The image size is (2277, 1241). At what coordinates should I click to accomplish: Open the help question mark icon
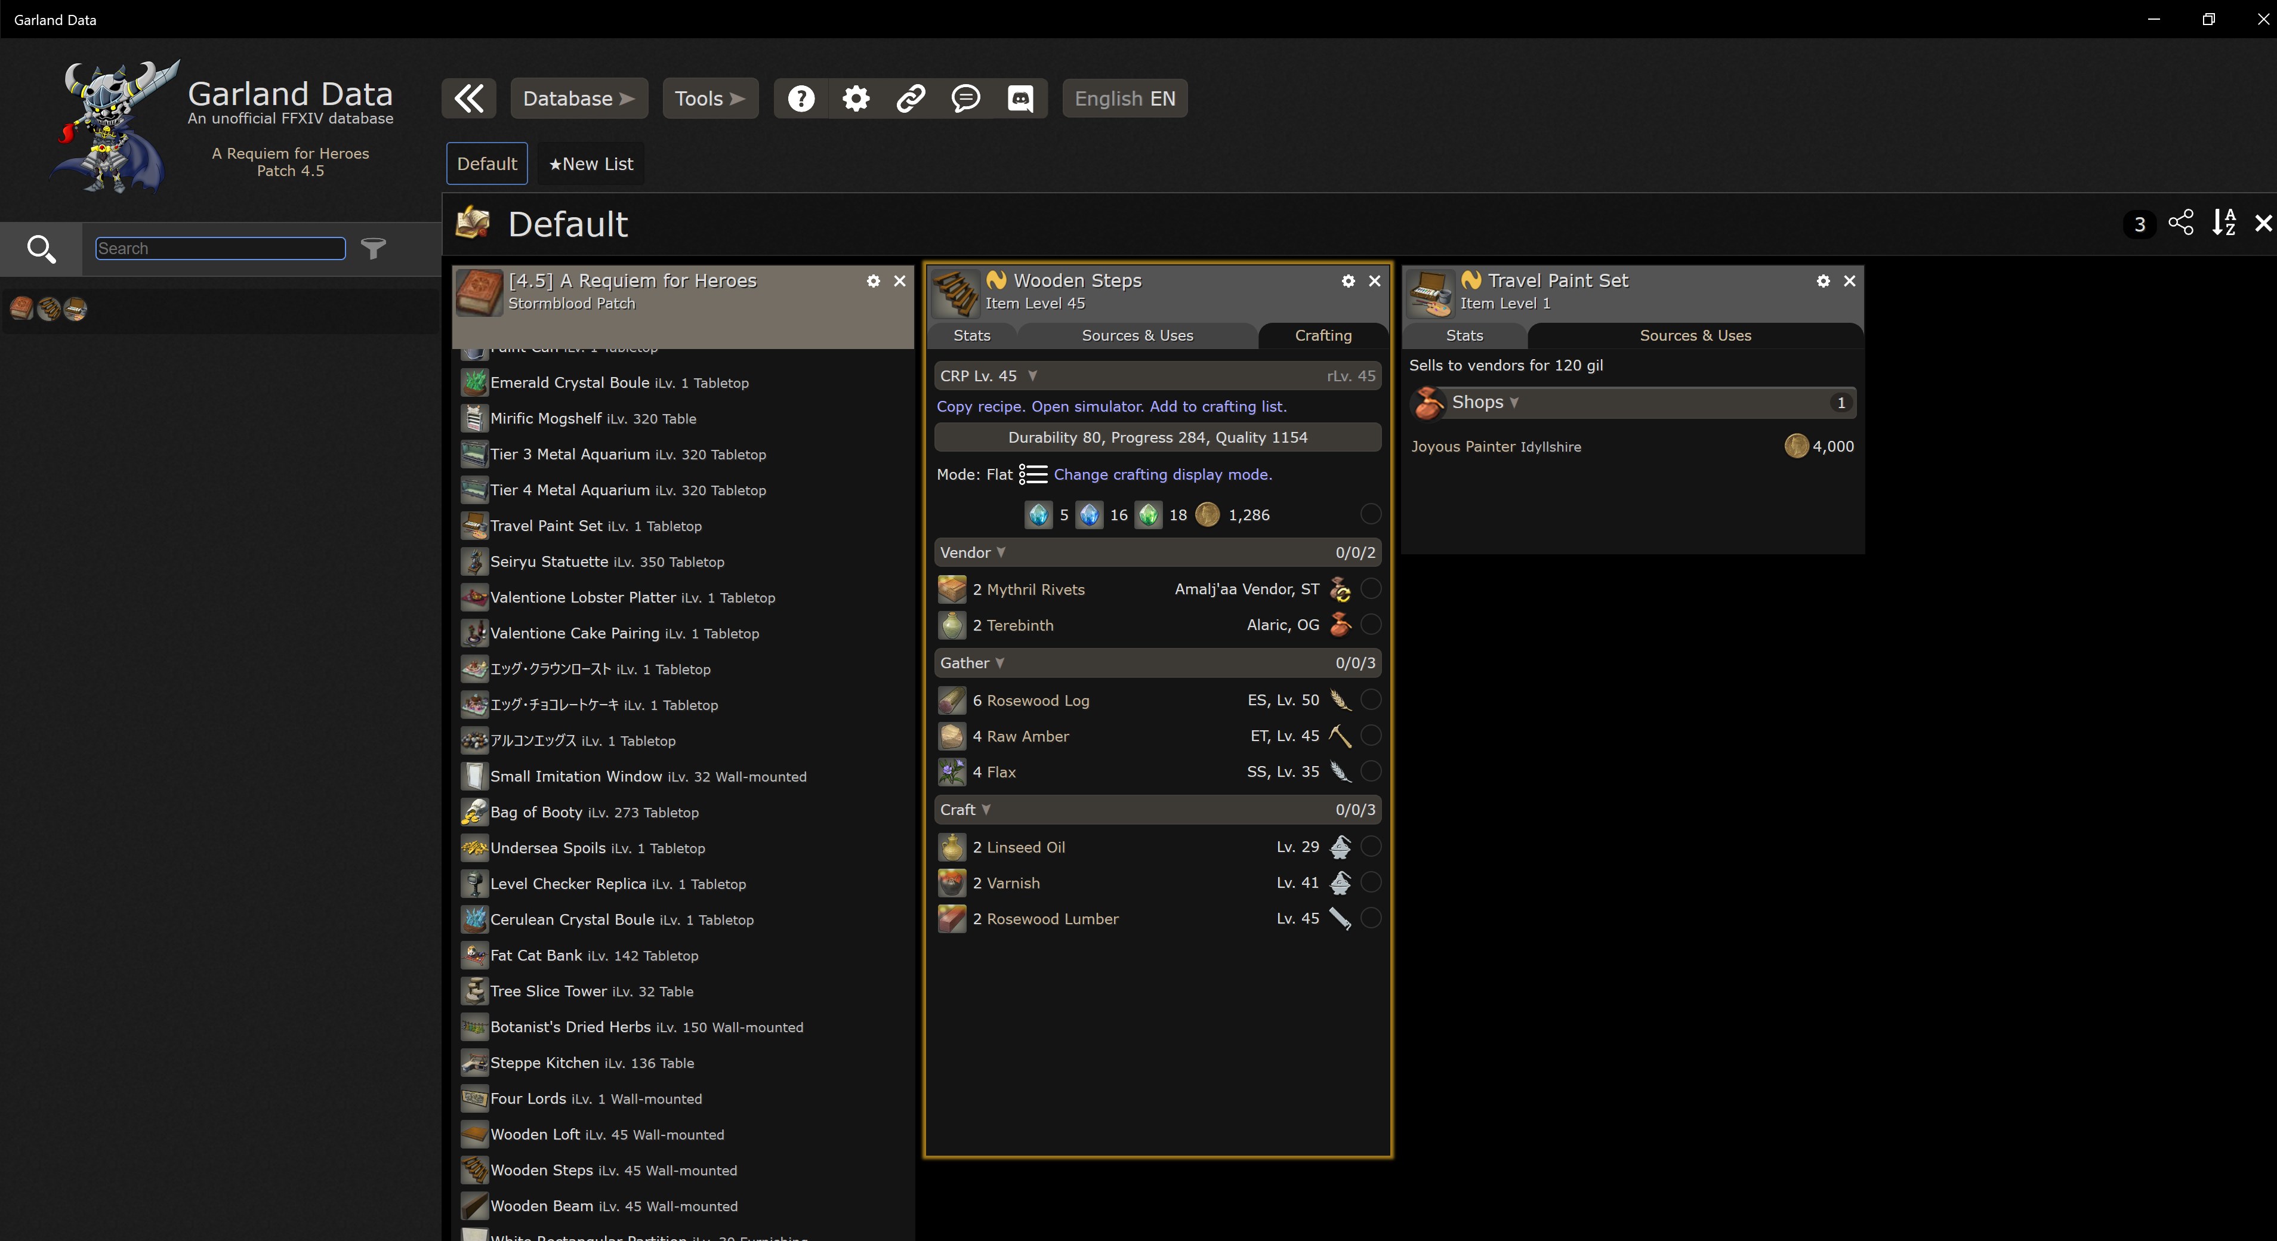[801, 98]
